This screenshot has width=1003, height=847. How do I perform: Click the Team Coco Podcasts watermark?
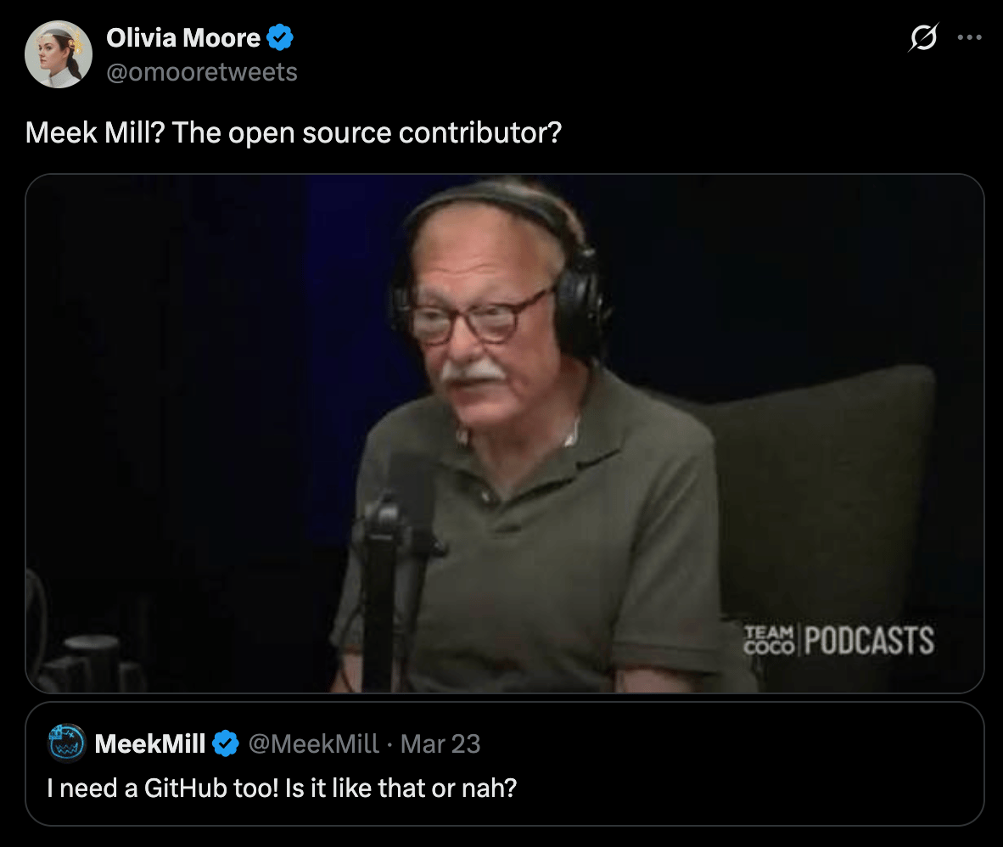pyautogui.click(x=838, y=641)
